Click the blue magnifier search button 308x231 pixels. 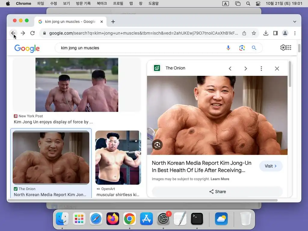coord(254,48)
